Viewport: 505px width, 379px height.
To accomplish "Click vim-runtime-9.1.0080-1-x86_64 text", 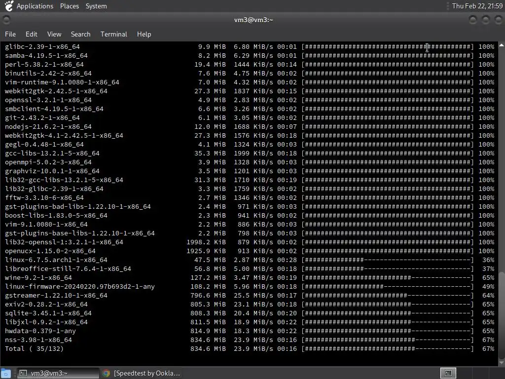I will tap(62, 82).
